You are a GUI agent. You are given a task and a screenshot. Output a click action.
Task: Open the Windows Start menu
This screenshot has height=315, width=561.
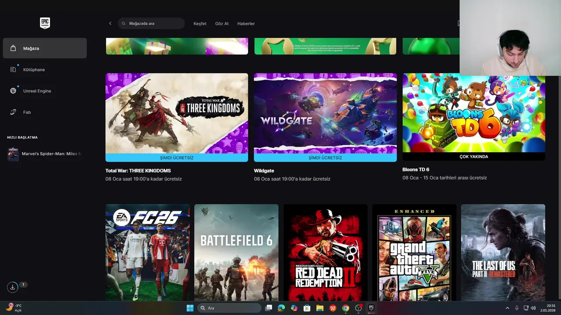(190, 308)
